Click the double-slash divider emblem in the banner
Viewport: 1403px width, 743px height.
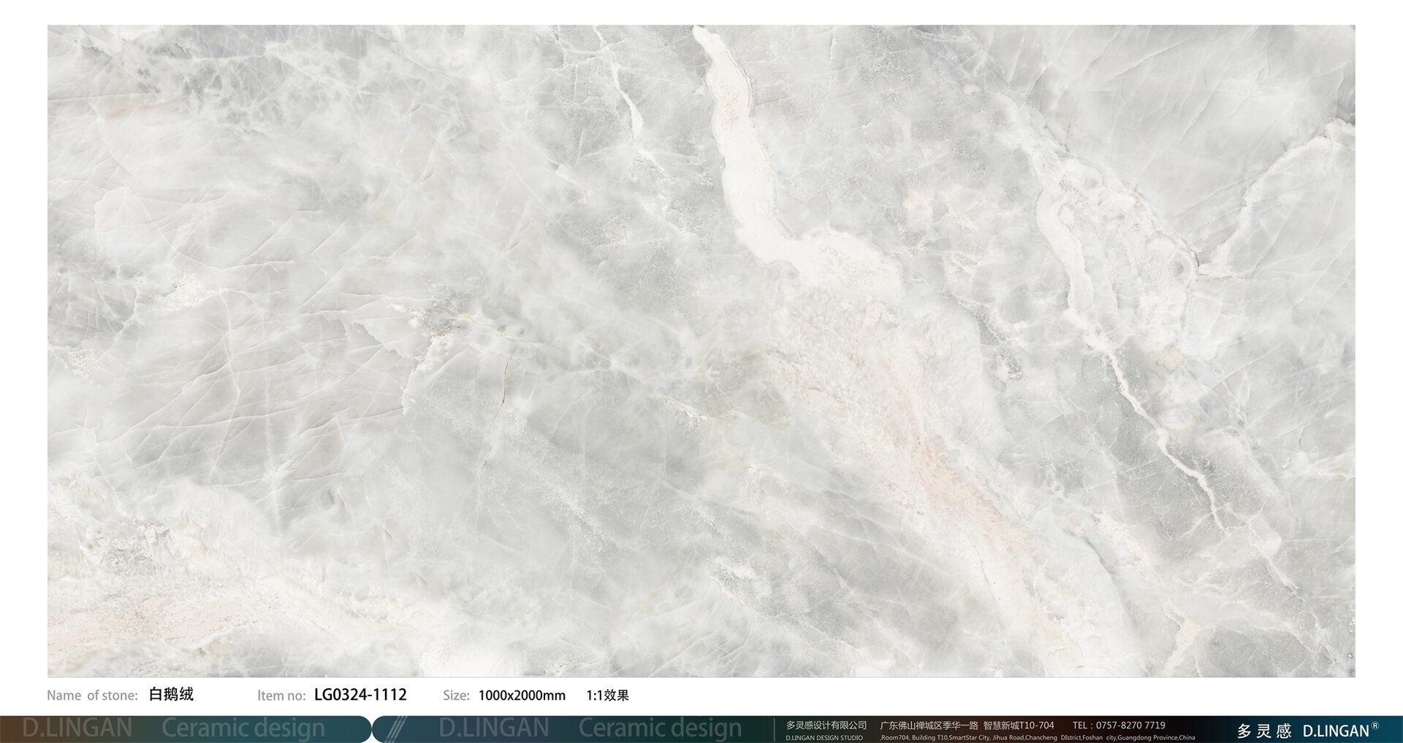click(395, 729)
